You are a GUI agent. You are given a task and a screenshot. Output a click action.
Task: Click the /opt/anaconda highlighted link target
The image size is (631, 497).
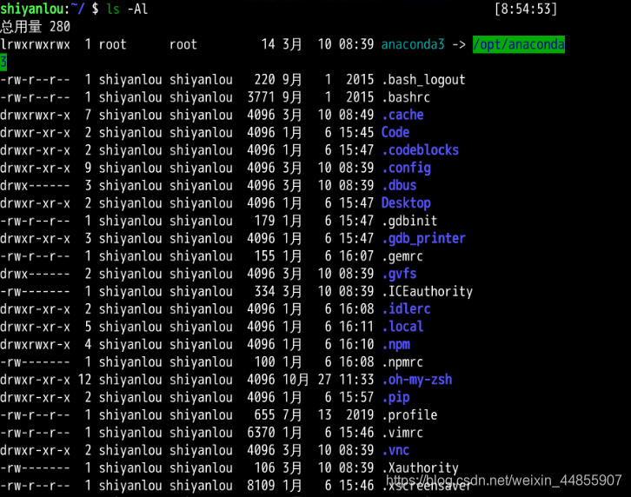coord(519,44)
